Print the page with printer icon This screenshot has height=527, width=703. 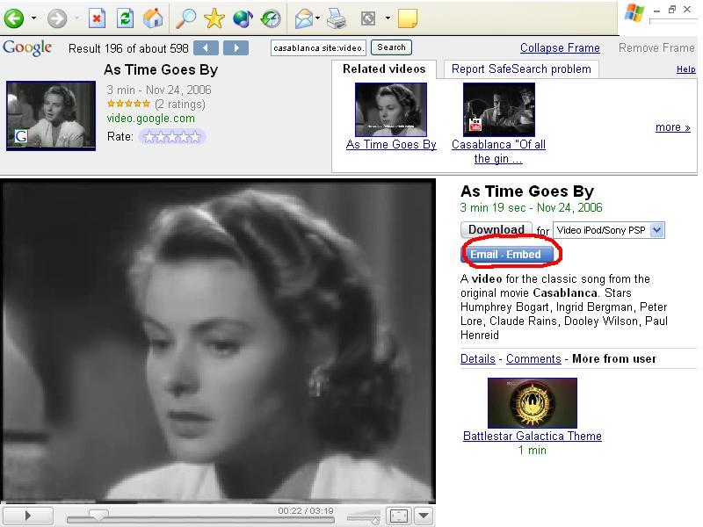coord(337,18)
